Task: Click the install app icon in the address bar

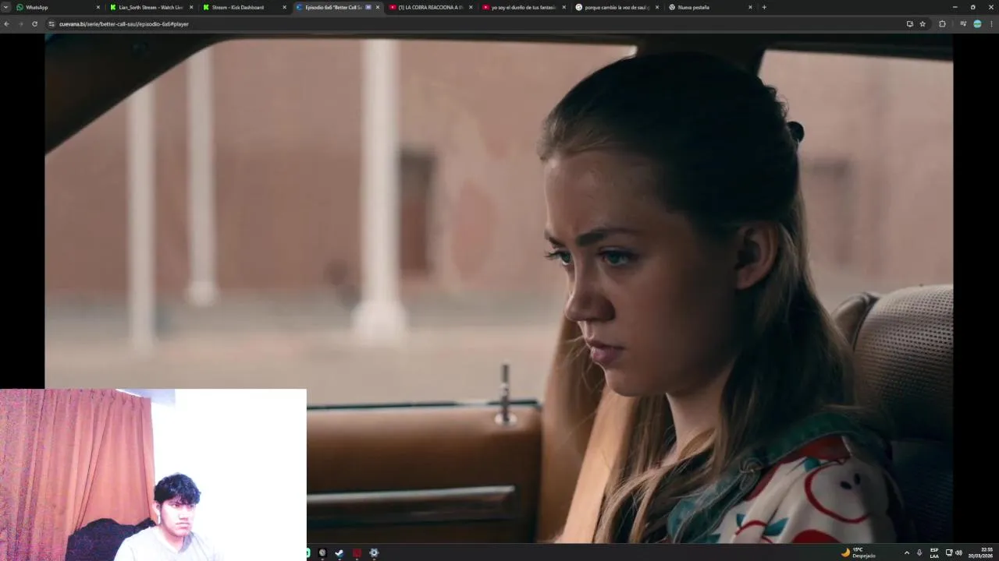Action: pyautogui.click(x=909, y=24)
